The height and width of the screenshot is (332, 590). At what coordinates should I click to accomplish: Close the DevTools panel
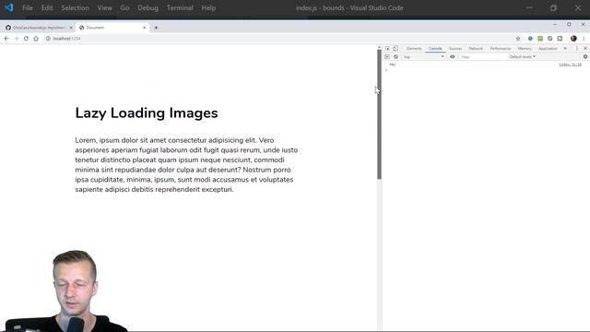585,49
